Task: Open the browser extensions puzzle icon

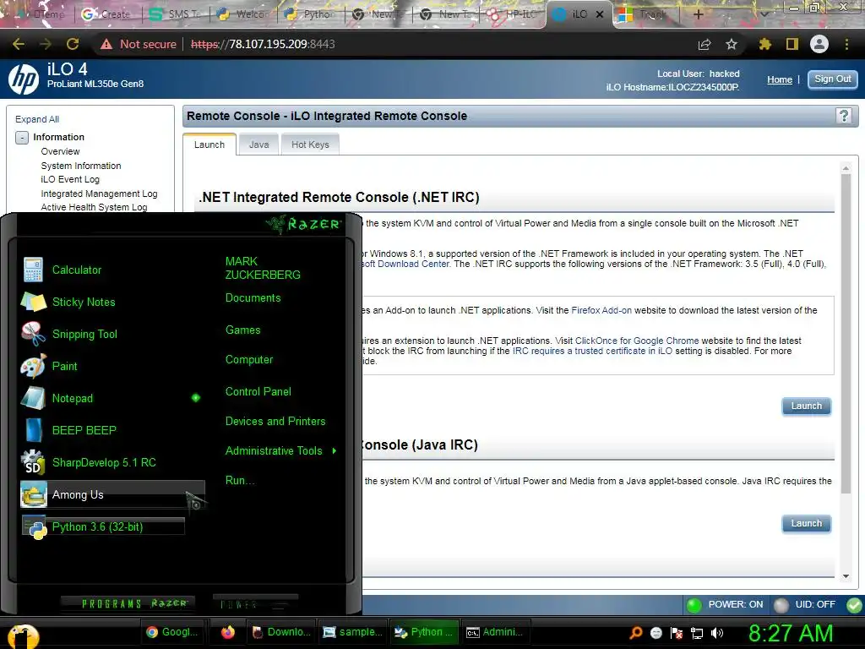Action: click(765, 44)
